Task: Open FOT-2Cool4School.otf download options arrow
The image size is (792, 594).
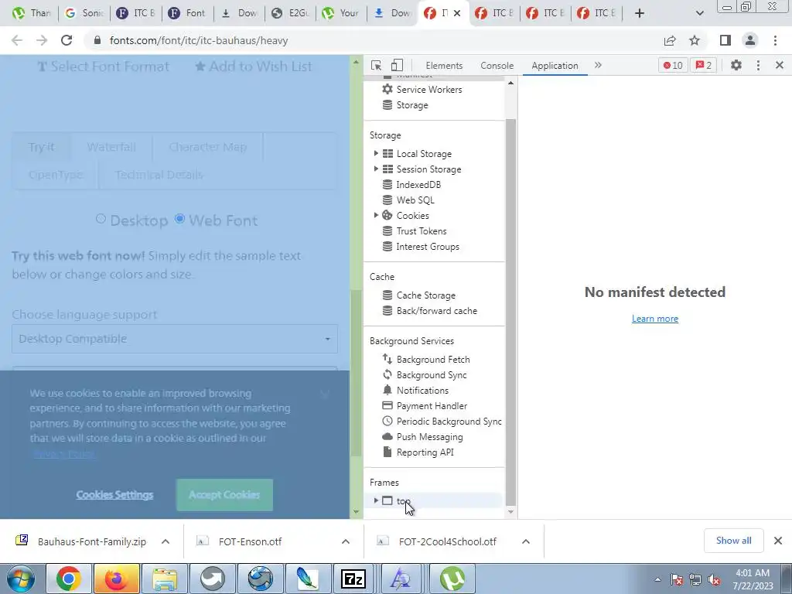Action: [526, 541]
